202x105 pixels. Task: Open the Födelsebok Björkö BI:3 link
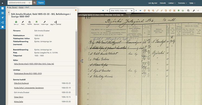[x=28, y=73]
